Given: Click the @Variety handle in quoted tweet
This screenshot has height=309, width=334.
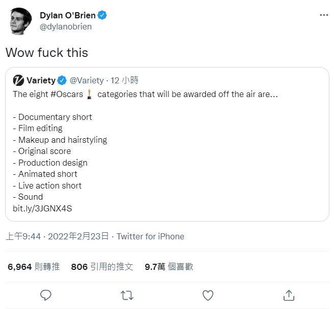Looking at the screenshot, I should [87, 80].
